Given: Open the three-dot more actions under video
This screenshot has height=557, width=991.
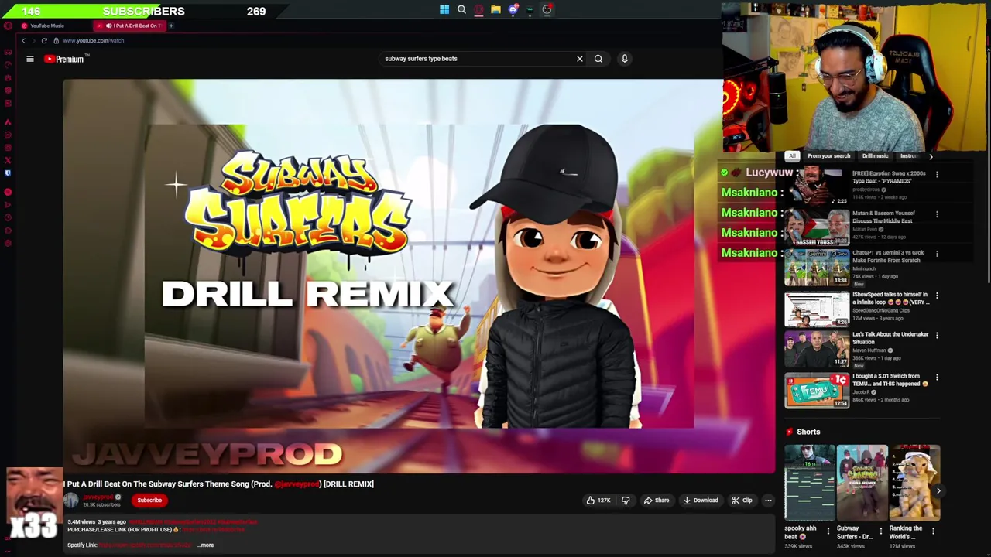Looking at the screenshot, I should (768, 501).
